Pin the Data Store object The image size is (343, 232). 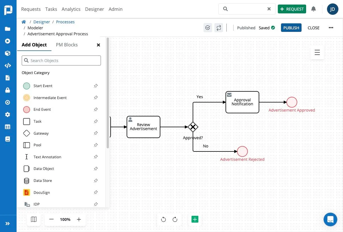pos(96,180)
